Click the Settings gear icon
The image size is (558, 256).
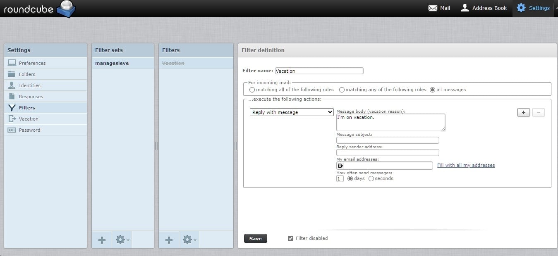coord(521,8)
